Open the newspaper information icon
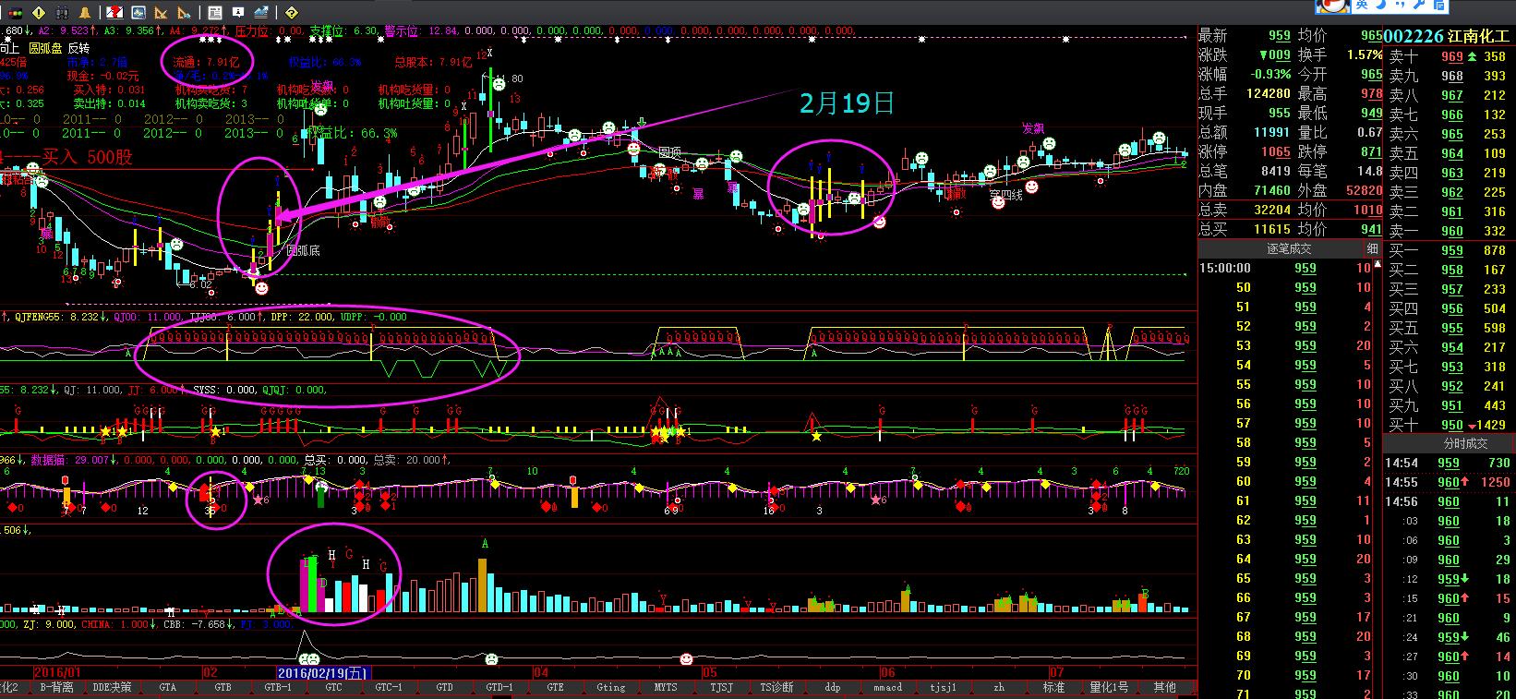Screen dimensions: 1516x699 coord(214,13)
